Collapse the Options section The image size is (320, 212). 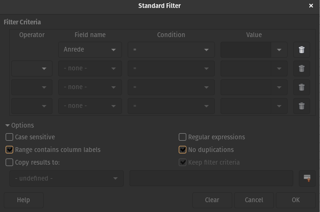pos(8,126)
